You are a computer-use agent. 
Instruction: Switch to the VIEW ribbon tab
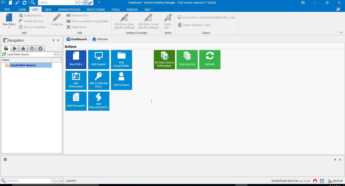tap(48, 10)
